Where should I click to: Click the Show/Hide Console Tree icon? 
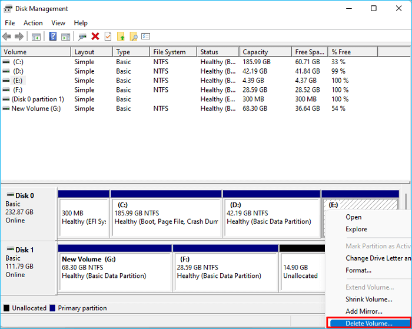[36, 36]
